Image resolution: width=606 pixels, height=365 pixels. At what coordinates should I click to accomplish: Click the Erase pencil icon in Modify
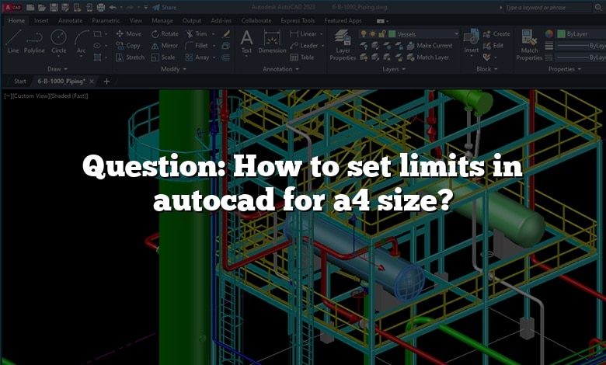[226, 34]
